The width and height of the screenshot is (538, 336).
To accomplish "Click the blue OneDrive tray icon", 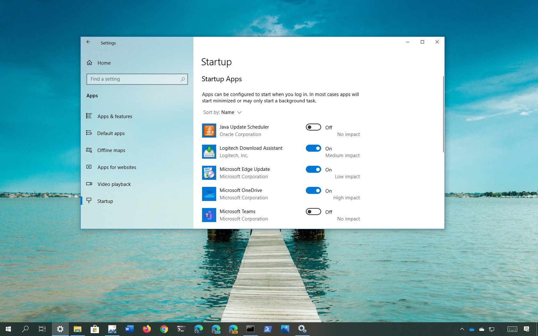I will pyautogui.click(x=472, y=329).
